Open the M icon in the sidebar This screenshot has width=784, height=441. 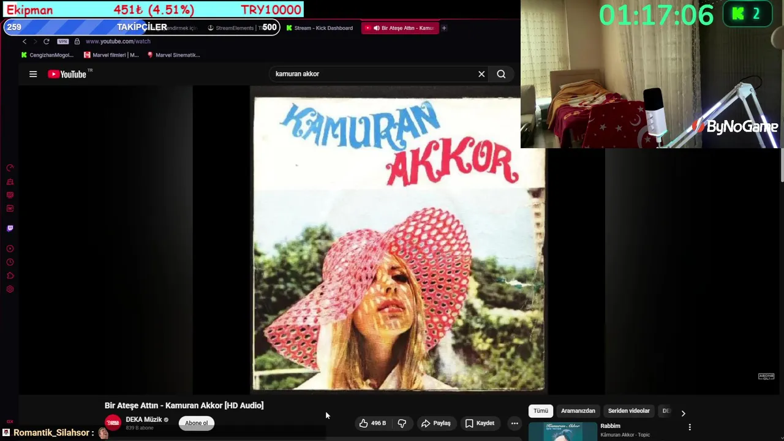click(x=10, y=208)
